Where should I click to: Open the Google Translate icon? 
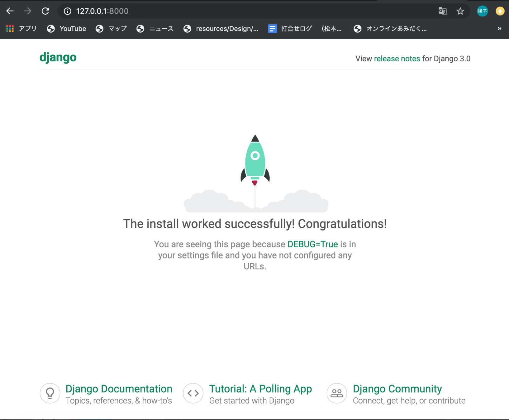[x=443, y=11]
